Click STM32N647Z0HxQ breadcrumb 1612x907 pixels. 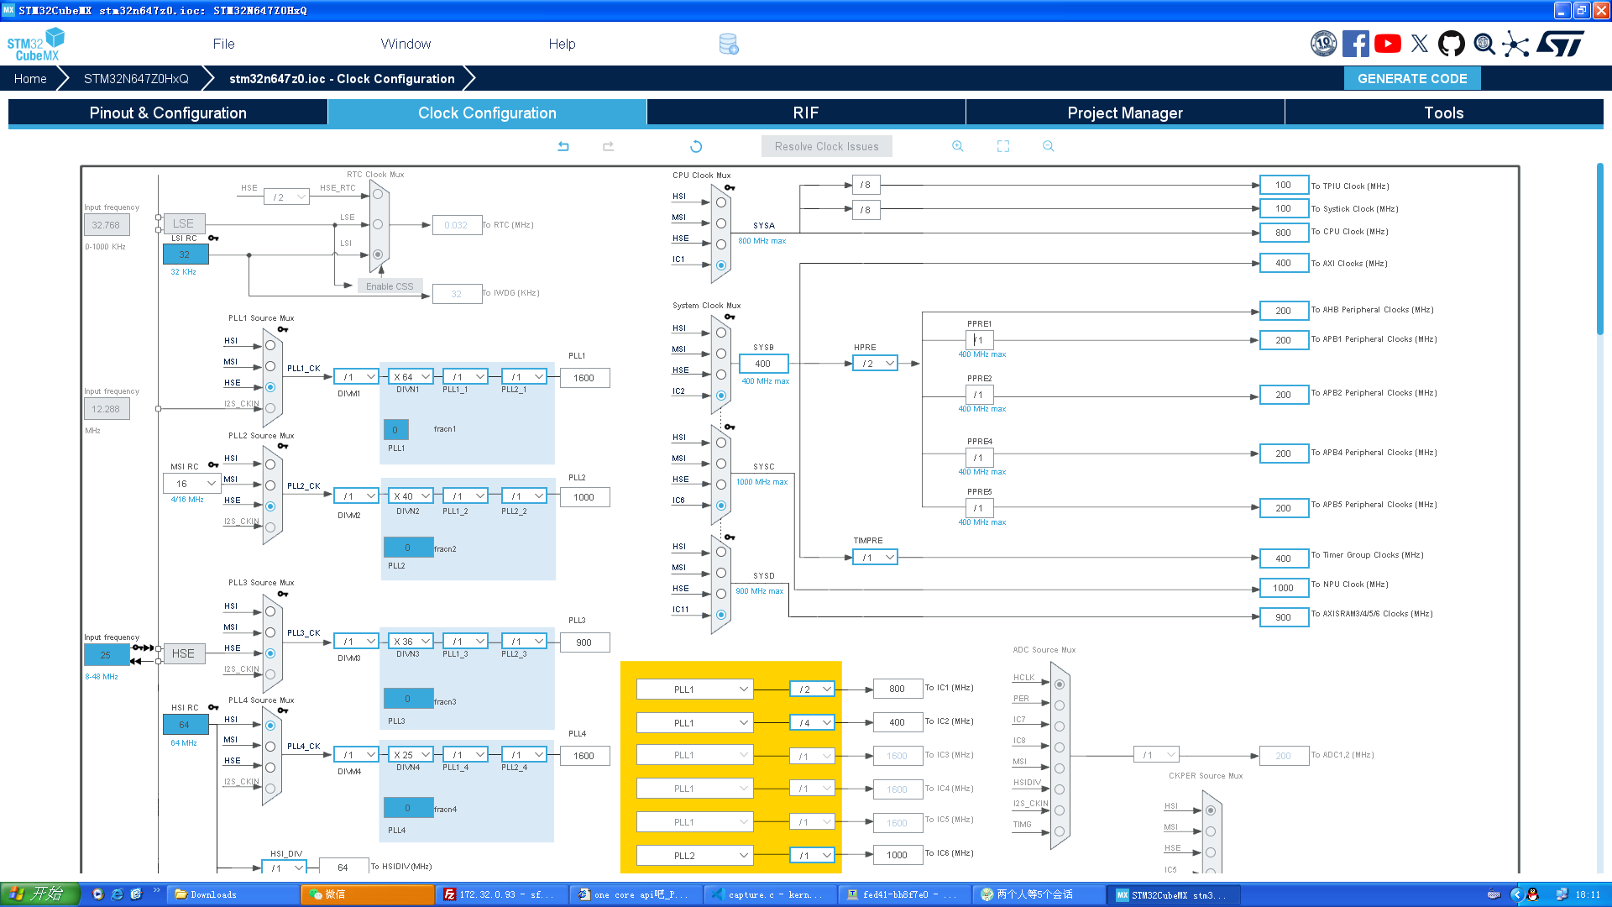(136, 78)
